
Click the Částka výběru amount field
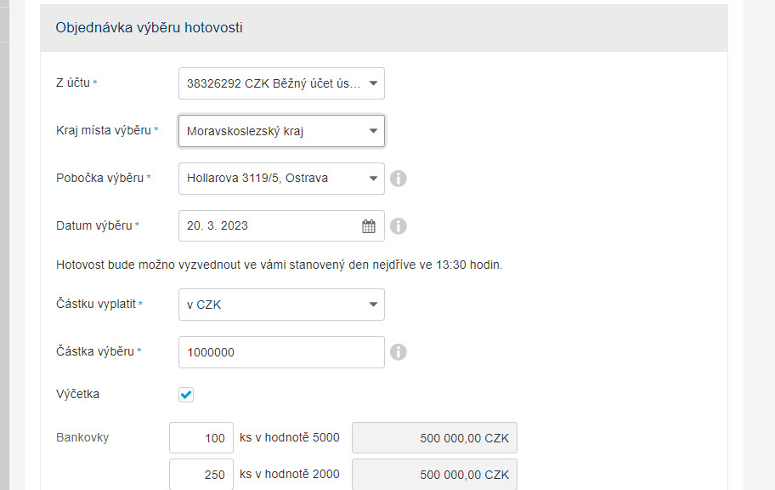[x=281, y=352]
